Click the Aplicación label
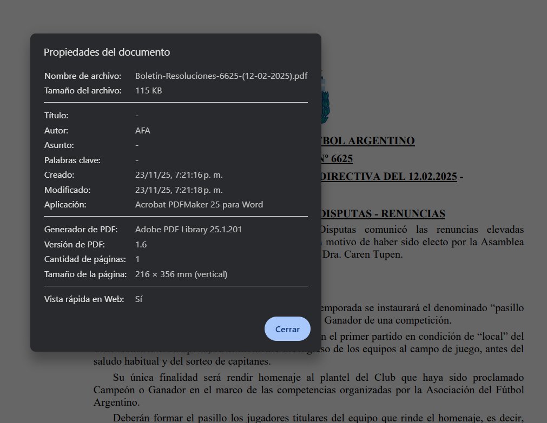 click(x=65, y=205)
